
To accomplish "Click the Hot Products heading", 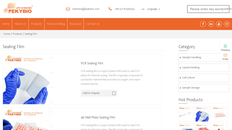I will click(x=191, y=100).
